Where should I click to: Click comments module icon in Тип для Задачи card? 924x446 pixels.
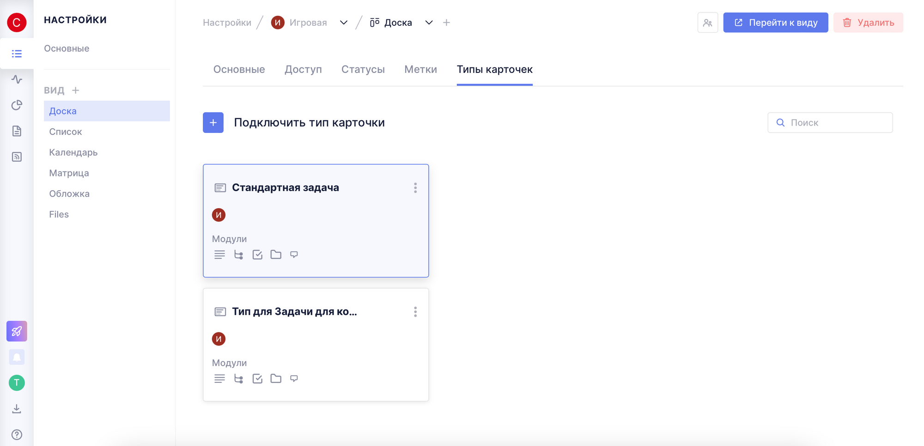pos(294,379)
